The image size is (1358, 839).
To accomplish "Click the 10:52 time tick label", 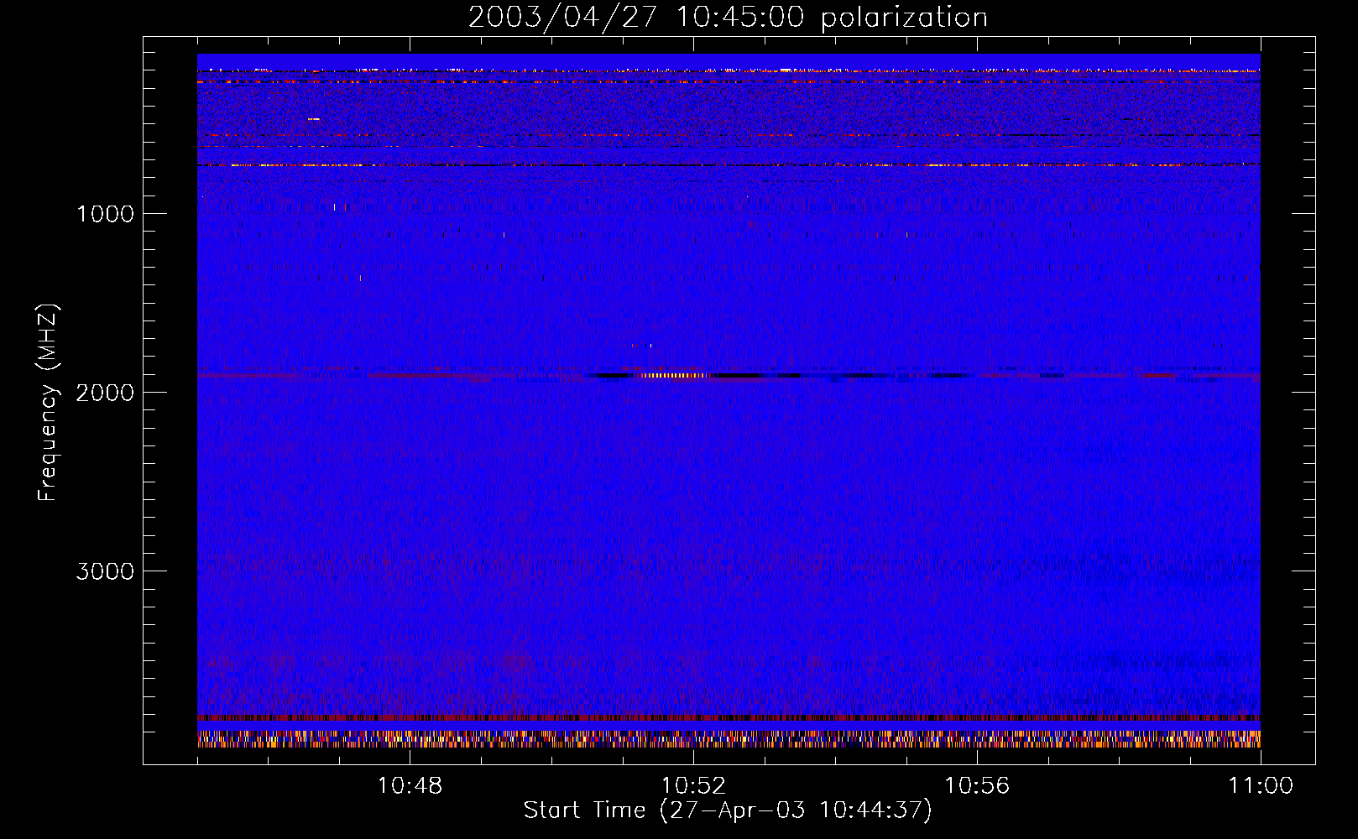I will point(693,786).
